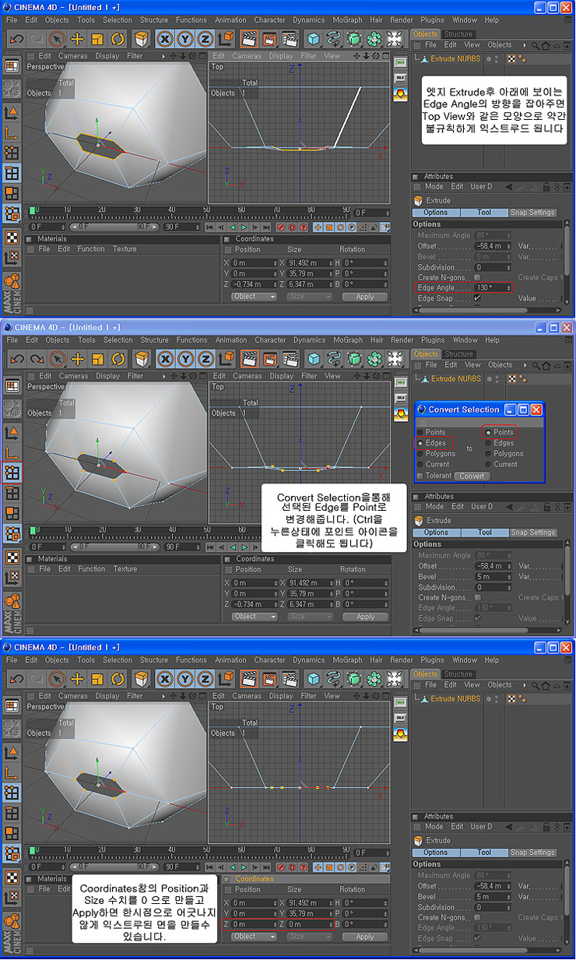Select Live Selection tool in first window
Screen dimensions: 576x960
point(57,38)
